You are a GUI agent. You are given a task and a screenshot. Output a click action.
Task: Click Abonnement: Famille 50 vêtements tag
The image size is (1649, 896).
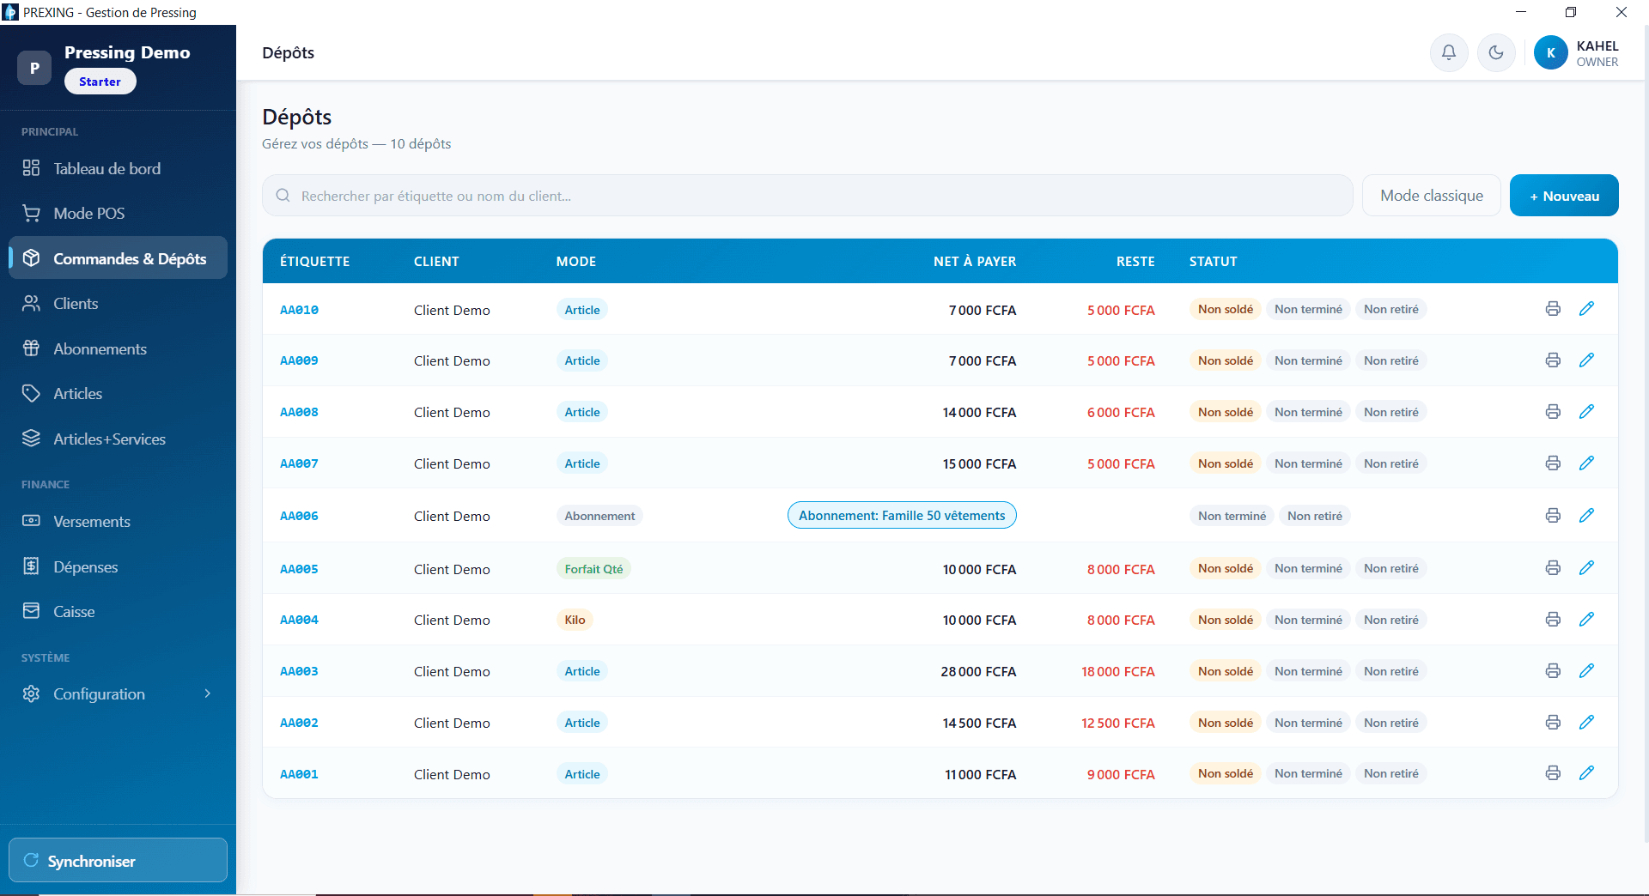[x=902, y=515]
